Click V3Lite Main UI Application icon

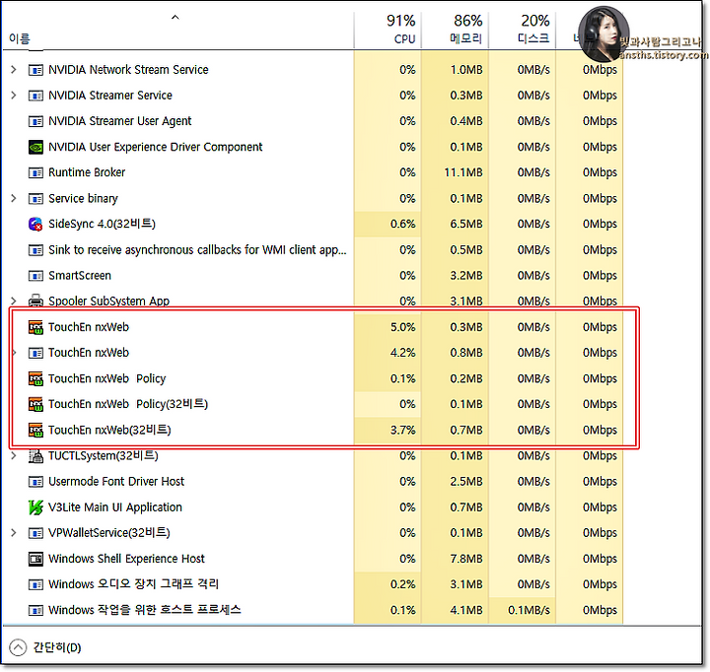coord(35,507)
